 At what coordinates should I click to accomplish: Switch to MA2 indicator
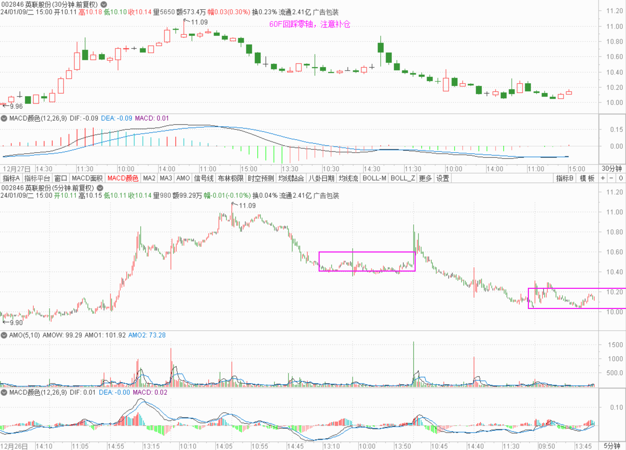(x=149, y=178)
